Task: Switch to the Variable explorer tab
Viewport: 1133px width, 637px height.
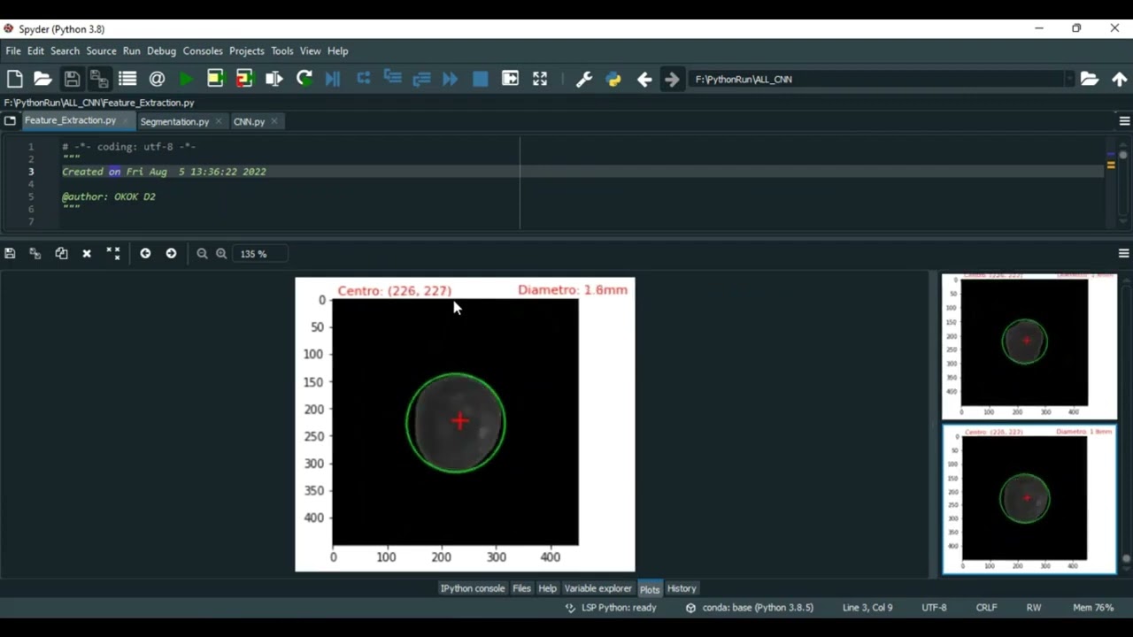Action: click(x=597, y=588)
